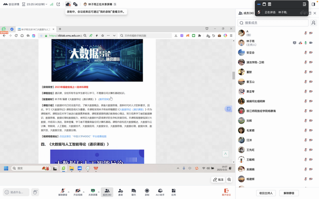Click the zoom magnifier next to 批注
Screen dimensions: 319x199
pyautogui.click(x=230, y=180)
